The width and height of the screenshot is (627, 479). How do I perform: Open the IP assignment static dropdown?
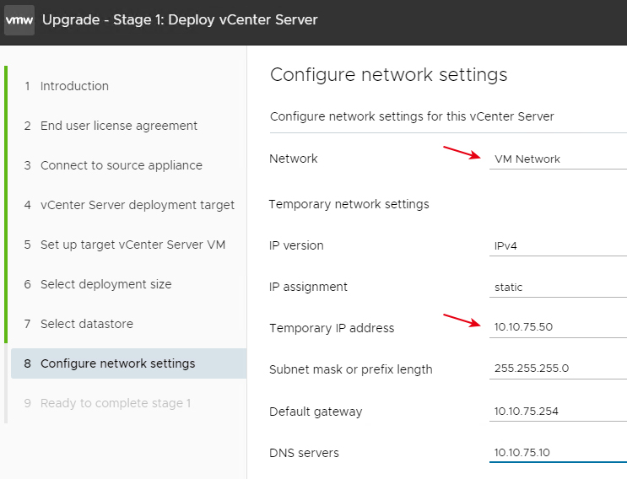pyautogui.click(x=558, y=288)
